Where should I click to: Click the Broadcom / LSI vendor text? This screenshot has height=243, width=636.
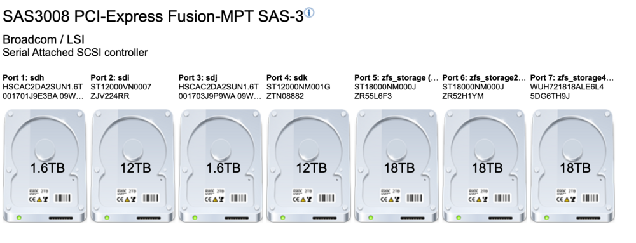pos(43,39)
